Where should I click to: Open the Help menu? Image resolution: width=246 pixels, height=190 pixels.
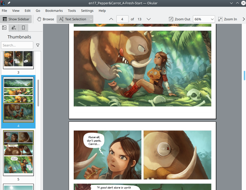[x=102, y=11]
